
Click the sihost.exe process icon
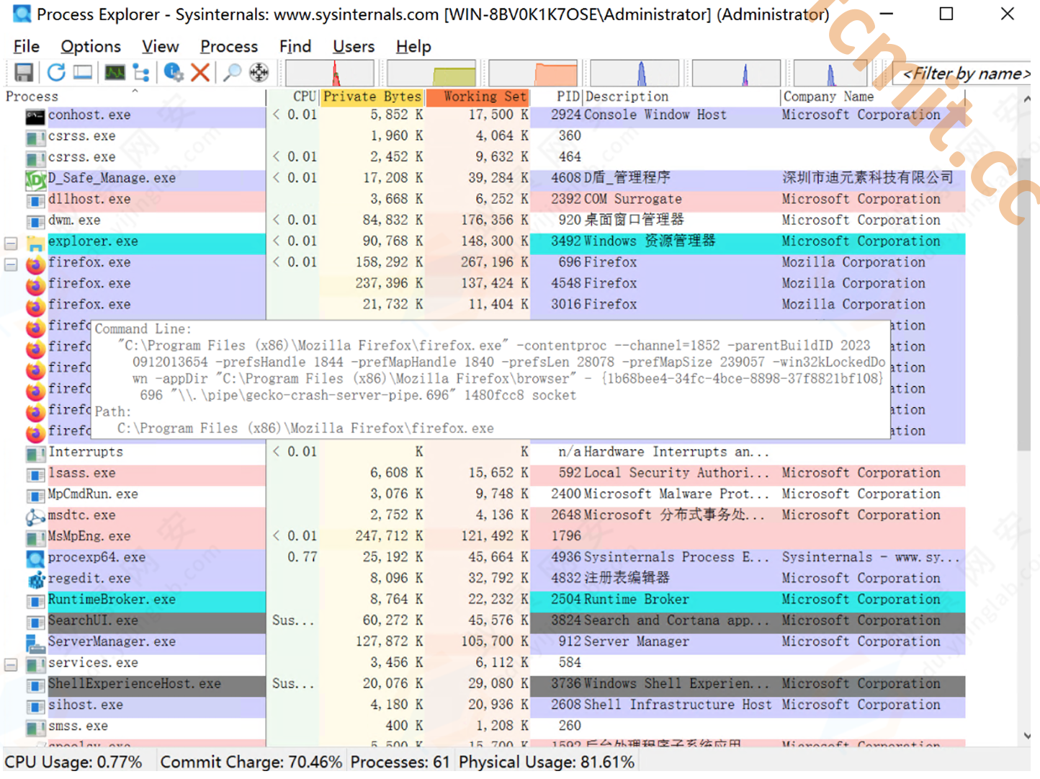[35, 706]
